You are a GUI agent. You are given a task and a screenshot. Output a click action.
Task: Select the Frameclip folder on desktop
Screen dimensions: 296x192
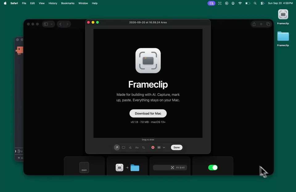tap(283, 36)
